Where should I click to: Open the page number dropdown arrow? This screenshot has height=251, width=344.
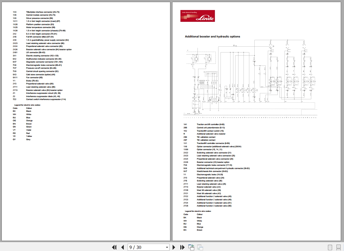tap(167, 247)
